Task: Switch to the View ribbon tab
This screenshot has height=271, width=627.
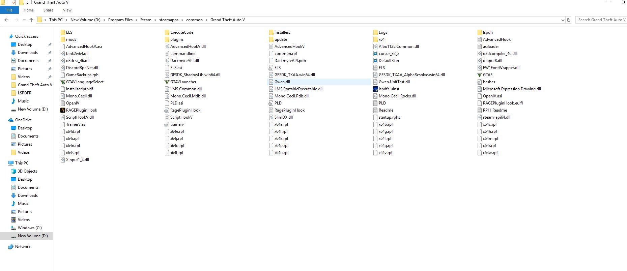Action: [x=67, y=10]
